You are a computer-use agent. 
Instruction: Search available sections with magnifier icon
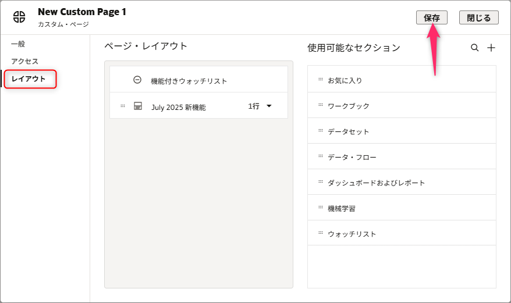coord(475,48)
